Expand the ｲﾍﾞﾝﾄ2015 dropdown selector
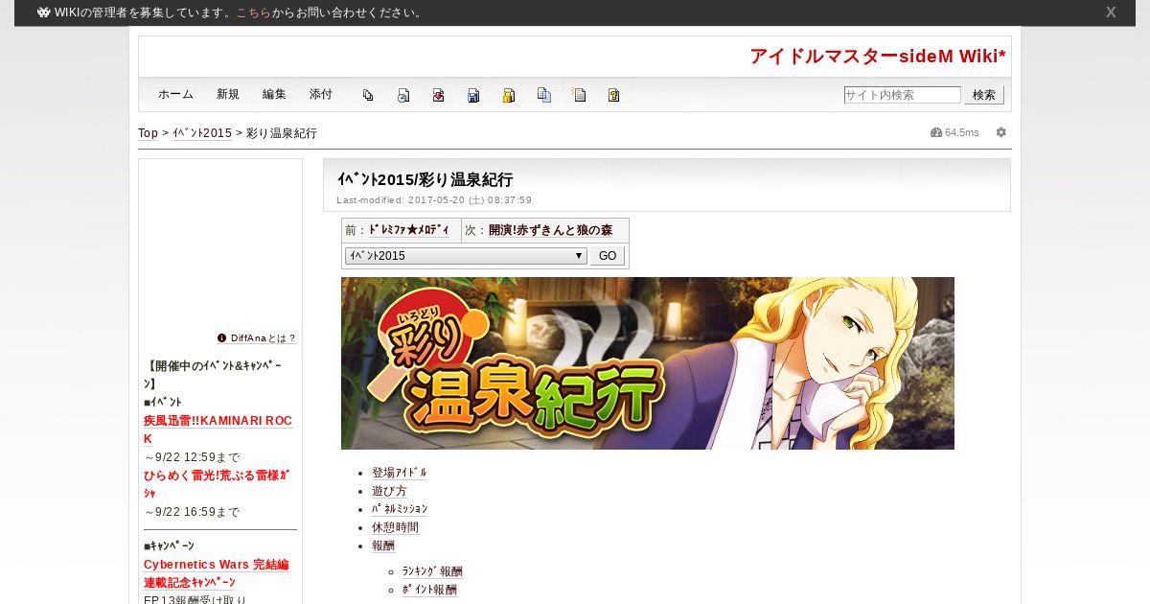This screenshot has height=604, width=1150. (x=466, y=256)
